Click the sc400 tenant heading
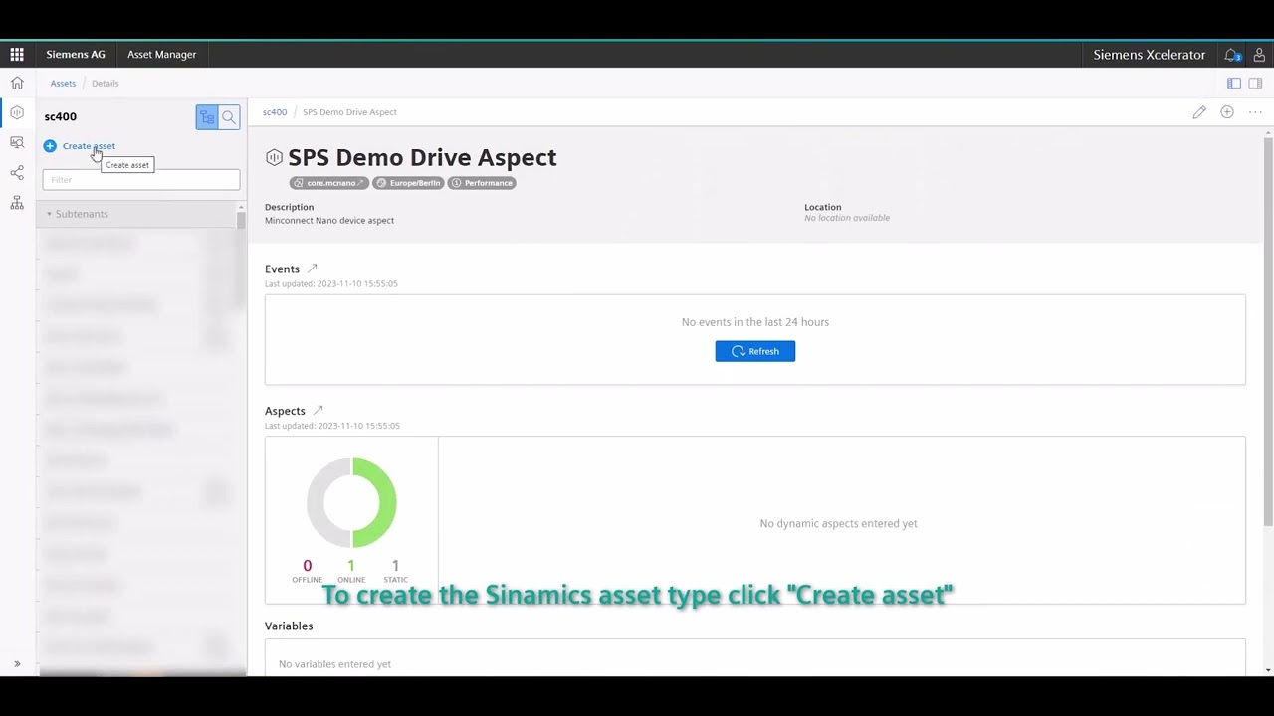The height and width of the screenshot is (716, 1274). click(60, 117)
